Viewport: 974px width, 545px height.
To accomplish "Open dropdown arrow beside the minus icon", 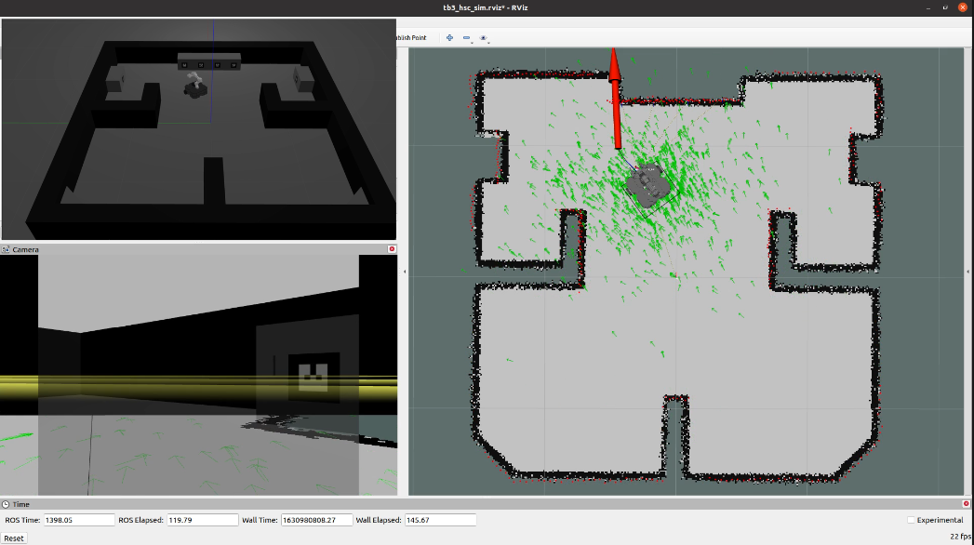I will (x=473, y=41).
